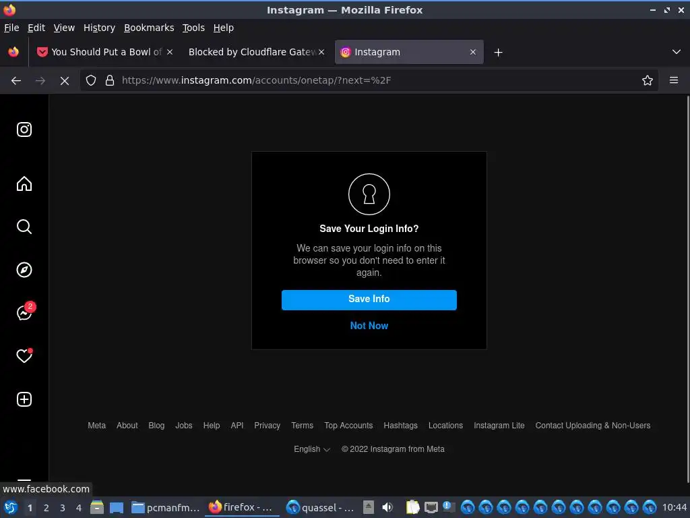Open the Jobs footer link
This screenshot has height=518, width=690.
tap(183, 426)
